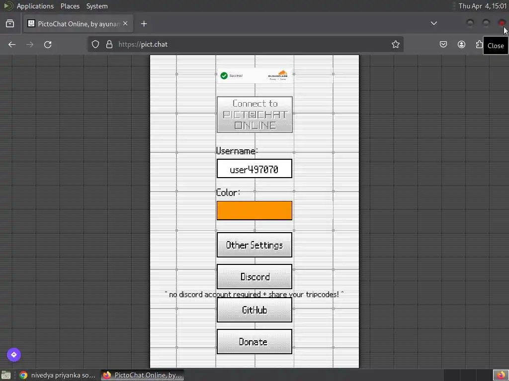Click the clock showing Thu Apr 4, 15:01

point(482,6)
